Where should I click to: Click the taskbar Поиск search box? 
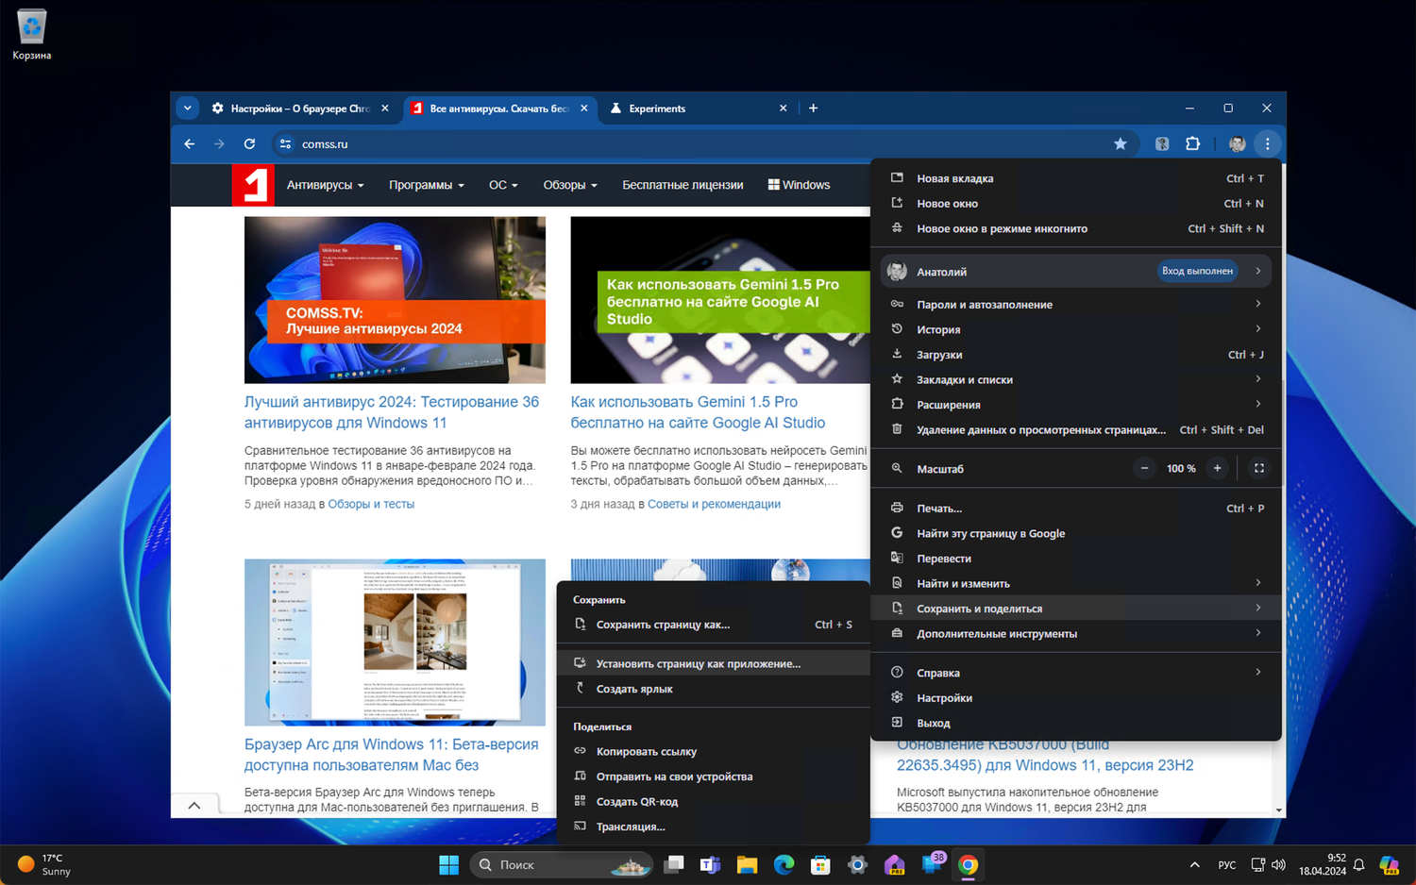point(562,864)
